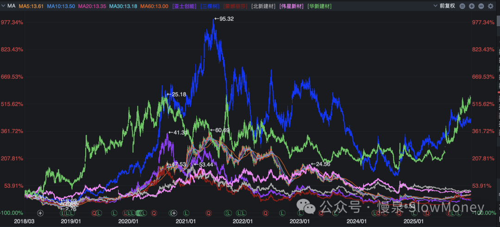The width and height of the screenshot is (500, 227).
Task: Click the lone Q marker between 2022/01 and 2023/01
Action: pos(265,213)
